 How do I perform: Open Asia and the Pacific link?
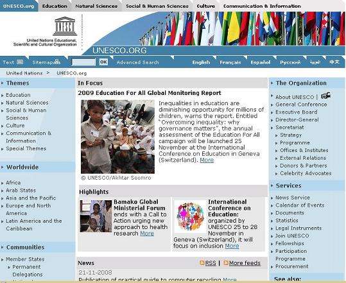pos(31,198)
